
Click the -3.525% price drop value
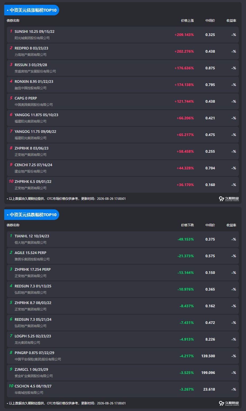(187, 373)
